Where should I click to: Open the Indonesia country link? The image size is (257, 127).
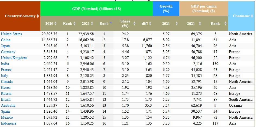pyautogui.click(x=8, y=123)
